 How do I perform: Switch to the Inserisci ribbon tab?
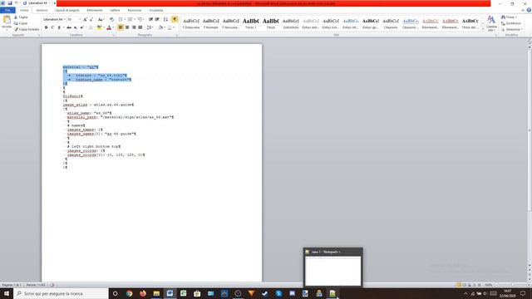click(x=42, y=10)
